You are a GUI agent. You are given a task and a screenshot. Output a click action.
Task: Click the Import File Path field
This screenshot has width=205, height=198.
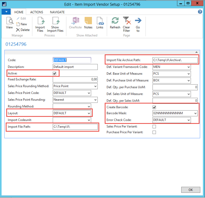point(75,127)
